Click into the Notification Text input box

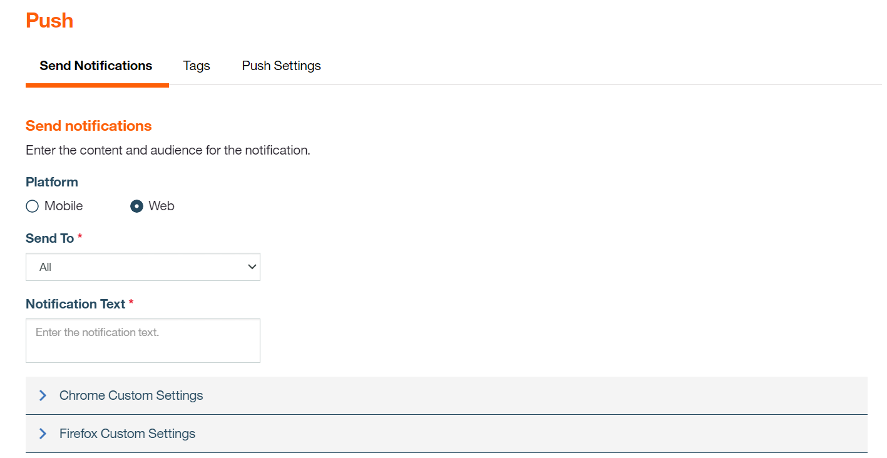(x=143, y=340)
